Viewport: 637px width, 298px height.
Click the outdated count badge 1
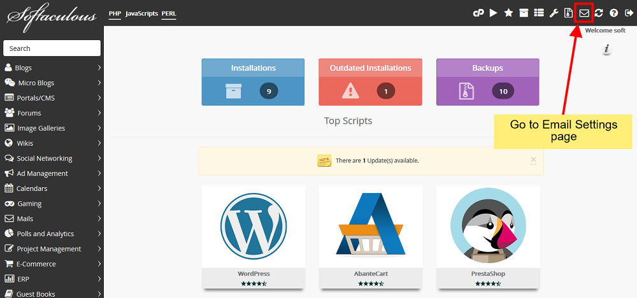[386, 91]
